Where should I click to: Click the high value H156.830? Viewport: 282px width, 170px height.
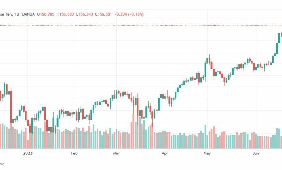(x=65, y=14)
